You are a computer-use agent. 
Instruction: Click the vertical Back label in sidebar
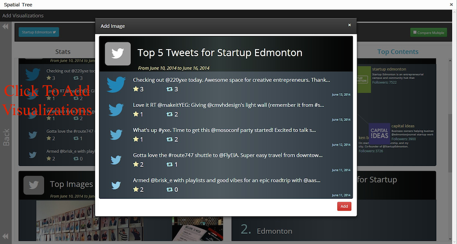pos(6,137)
